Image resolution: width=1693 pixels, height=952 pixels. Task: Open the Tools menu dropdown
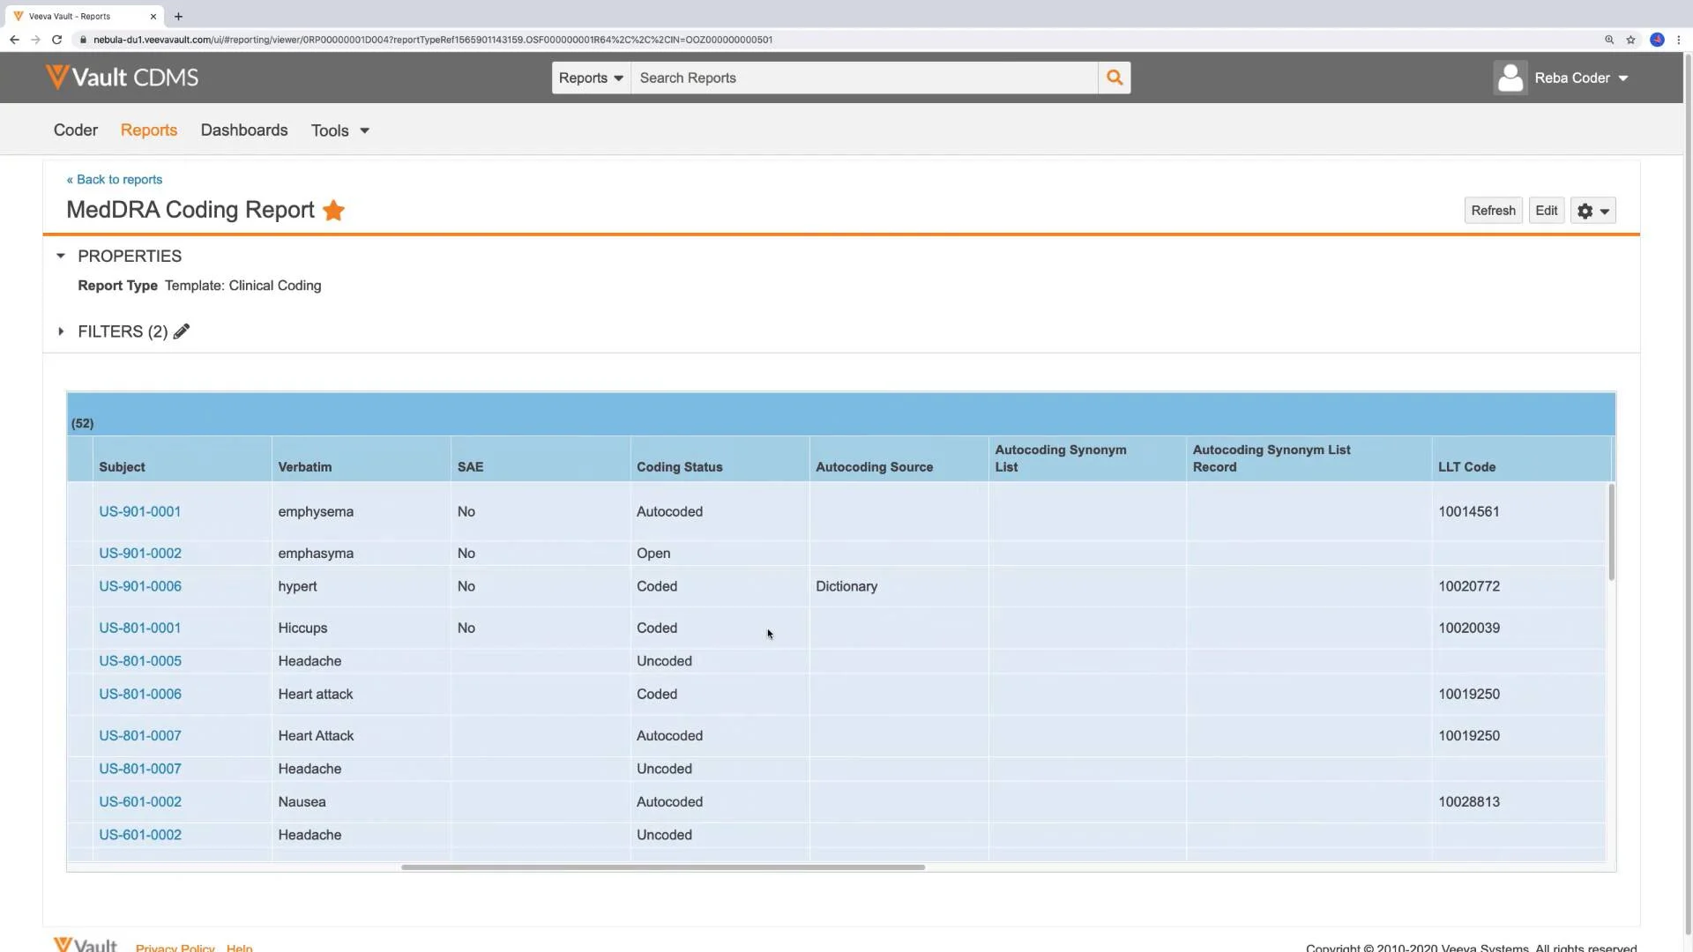(x=340, y=130)
